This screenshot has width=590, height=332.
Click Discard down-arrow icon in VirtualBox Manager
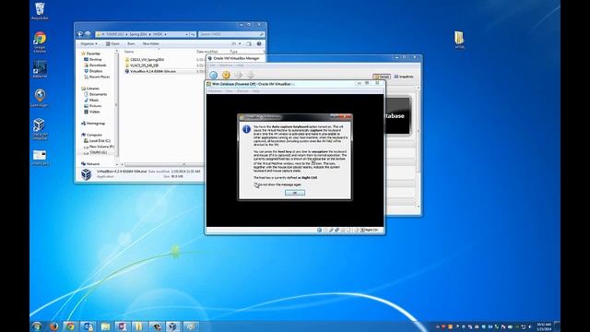point(251,75)
